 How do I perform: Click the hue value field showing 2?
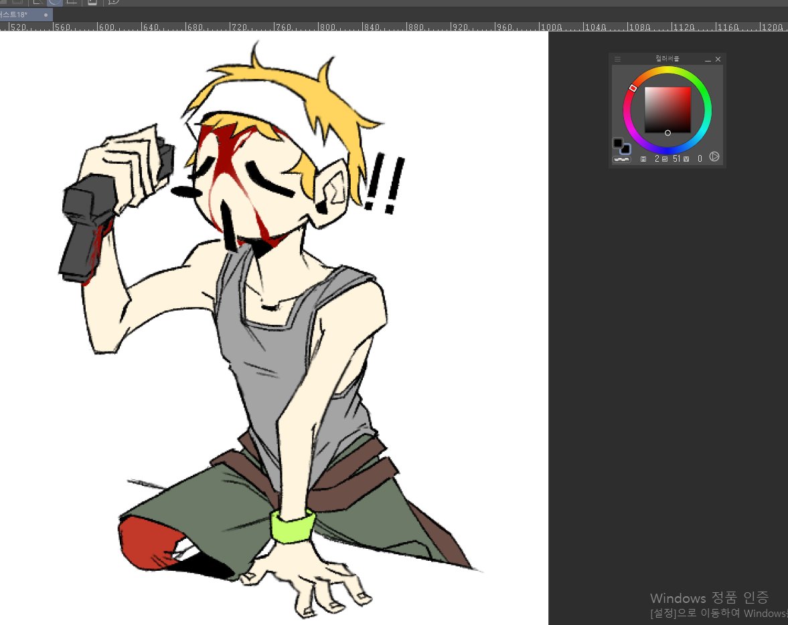656,158
